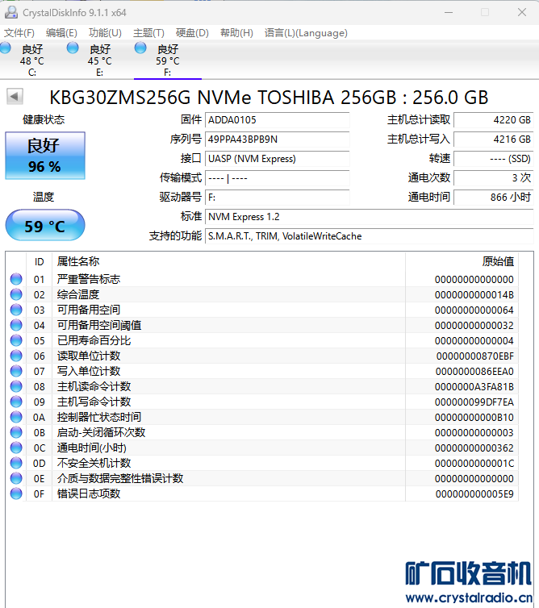This screenshot has height=608, width=539.
Task: Open the 帮助(H) menu
Action: point(236,33)
